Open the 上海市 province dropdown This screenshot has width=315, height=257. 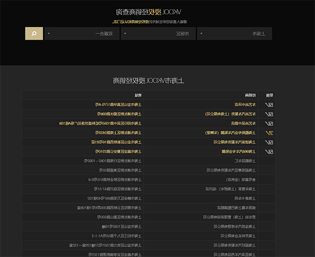pos(235,33)
